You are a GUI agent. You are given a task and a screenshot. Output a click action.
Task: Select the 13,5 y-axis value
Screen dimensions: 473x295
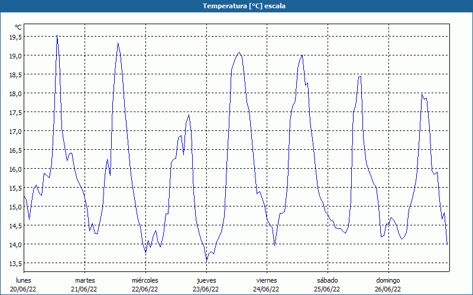tap(15, 263)
